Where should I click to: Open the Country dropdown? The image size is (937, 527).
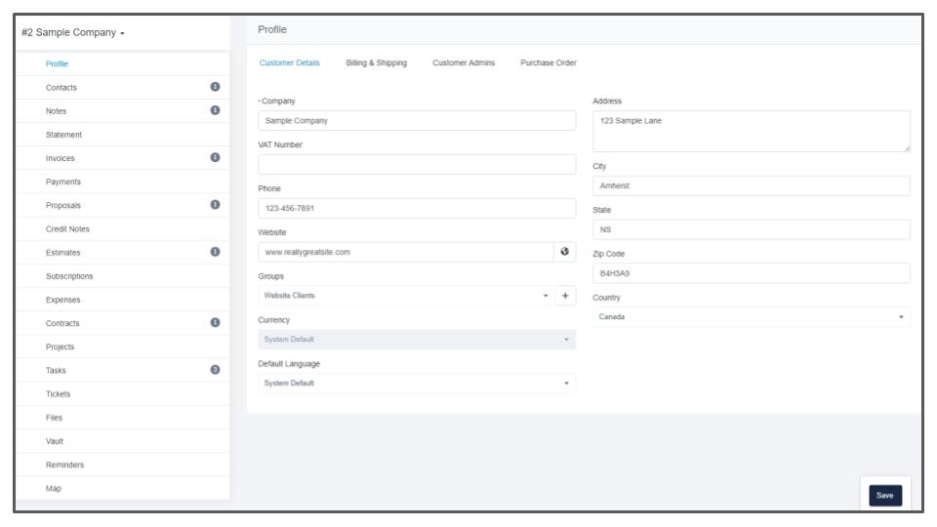[x=751, y=317]
